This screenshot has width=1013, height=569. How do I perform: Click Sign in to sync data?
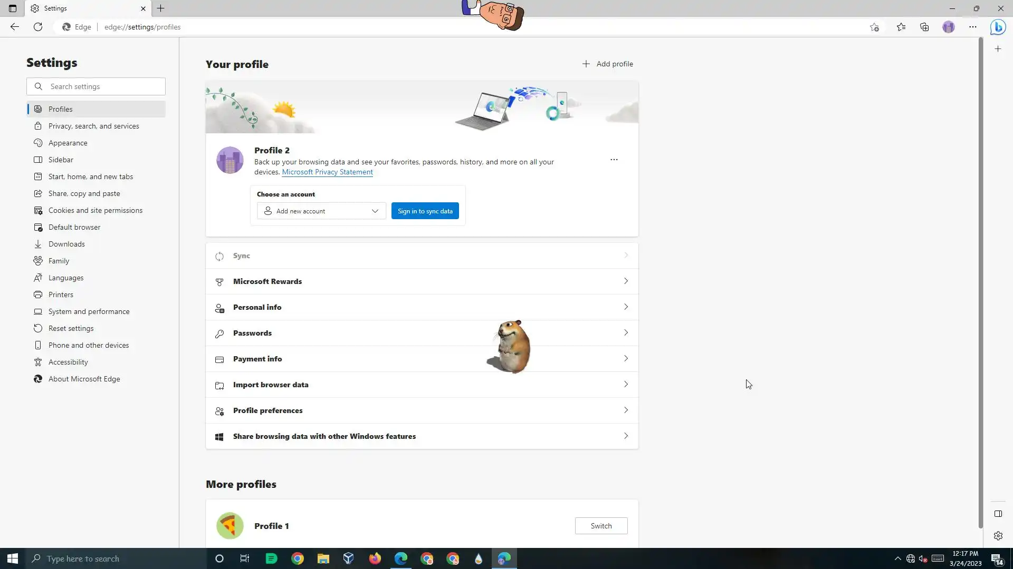(x=425, y=211)
